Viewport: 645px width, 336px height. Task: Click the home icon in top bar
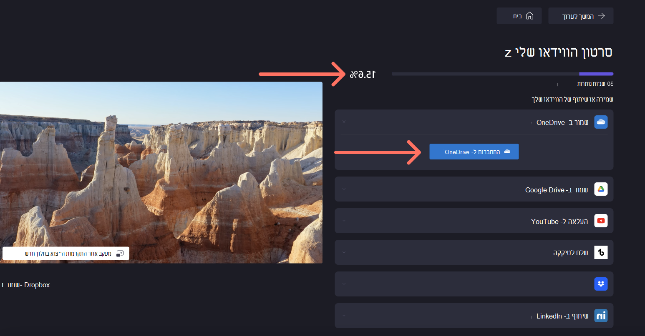[x=529, y=16]
